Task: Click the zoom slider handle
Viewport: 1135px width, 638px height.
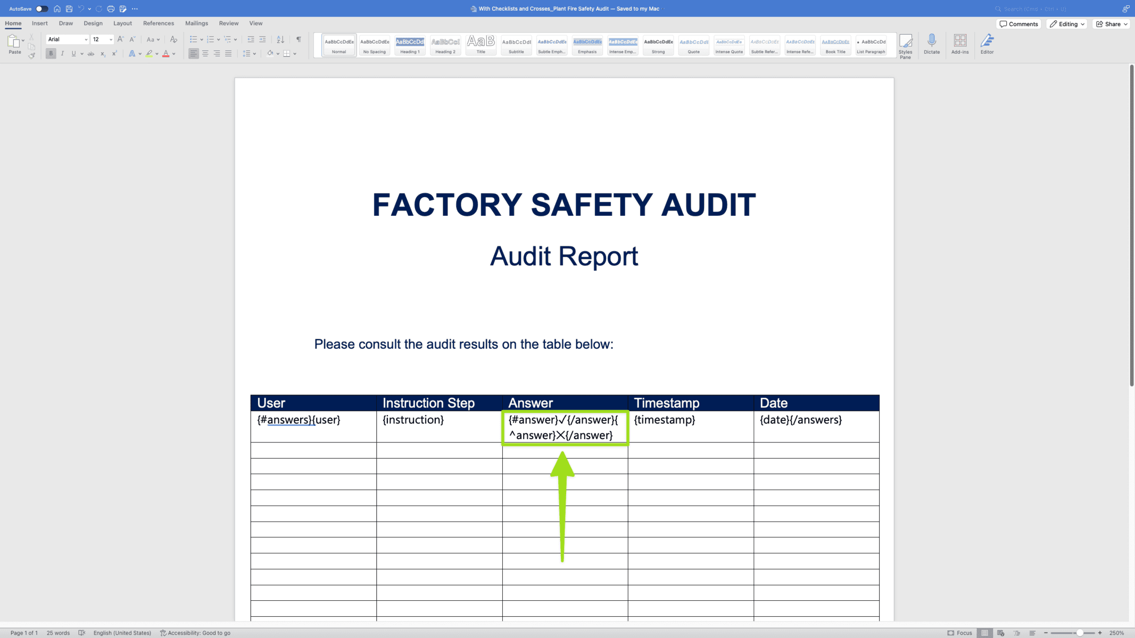Action: (x=1079, y=633)
